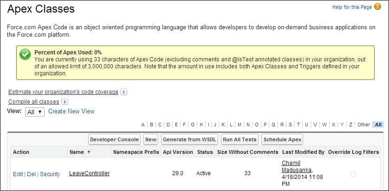Filter classes by letter T

pos(298,125)
